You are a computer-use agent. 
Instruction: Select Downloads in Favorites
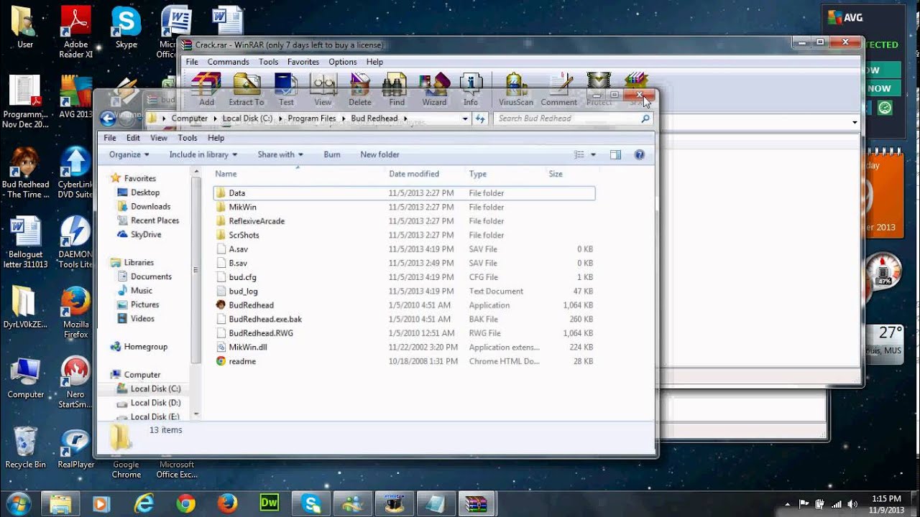coord(150,206)
